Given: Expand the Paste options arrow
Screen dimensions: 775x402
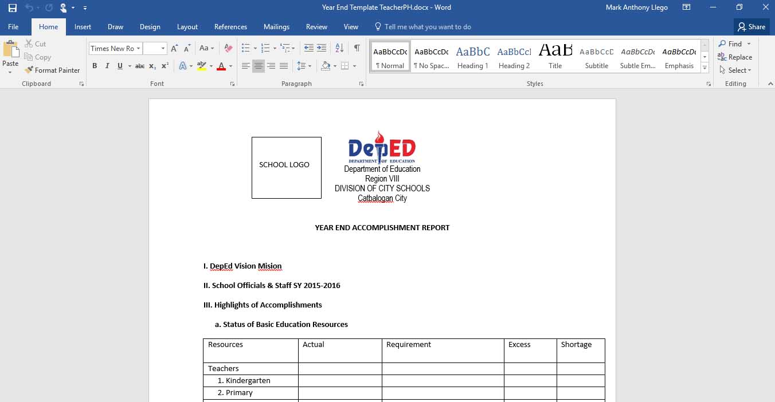Looking at the screenshot, I should 10,72.
